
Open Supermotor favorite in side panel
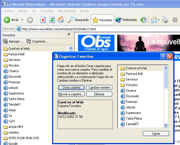[14, 93]
